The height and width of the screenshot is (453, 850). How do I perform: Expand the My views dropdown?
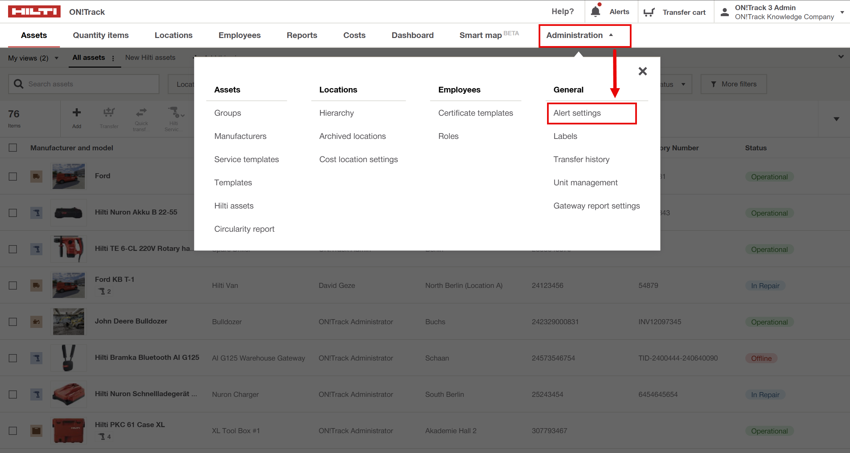[x=33, y=58]
